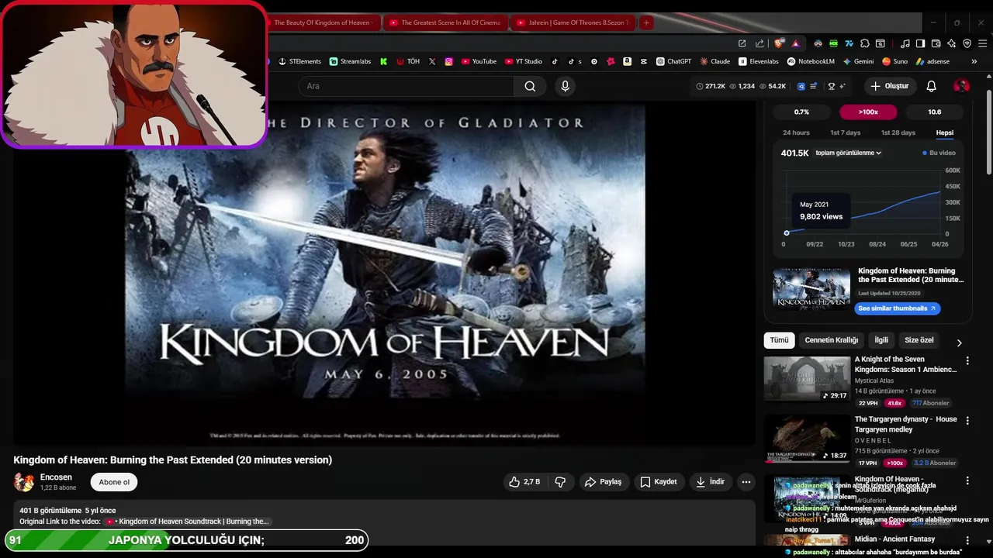
Task: Open the NotebookLM bookmark
Action: (x=811, y=61)
